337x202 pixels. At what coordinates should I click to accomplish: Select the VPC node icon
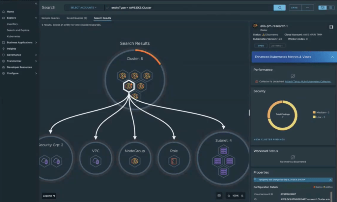tap(96, 161)
